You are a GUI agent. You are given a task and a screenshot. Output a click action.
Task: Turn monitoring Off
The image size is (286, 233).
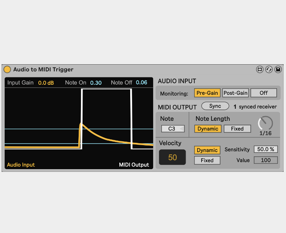tap(264, 93)
